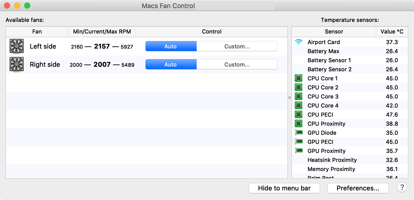
Task: Click the Sensor column header
Action: (334, 32)
